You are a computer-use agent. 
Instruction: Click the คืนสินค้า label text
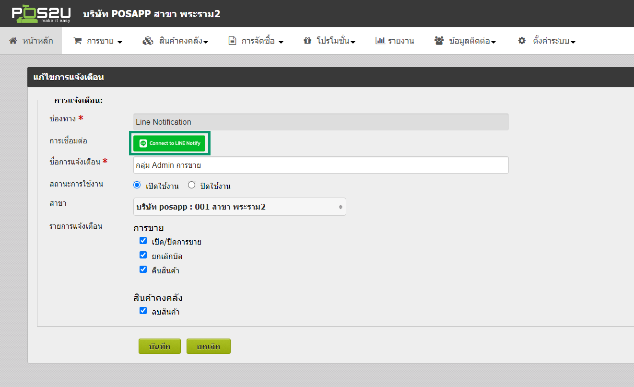pos(165,270)
